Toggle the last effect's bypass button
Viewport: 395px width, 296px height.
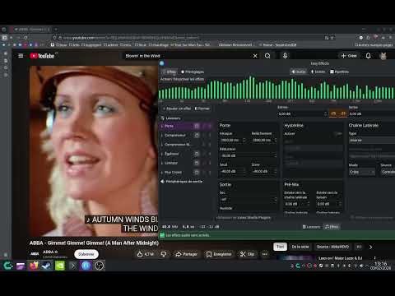pos(197,173)
